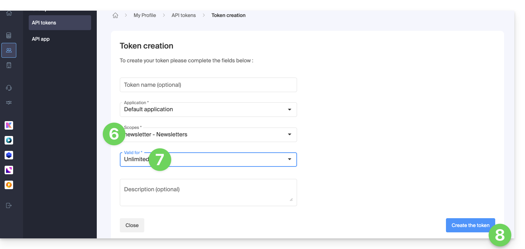Click the orange play-circle app icon

pyautogui.click(x=9, y=185)
